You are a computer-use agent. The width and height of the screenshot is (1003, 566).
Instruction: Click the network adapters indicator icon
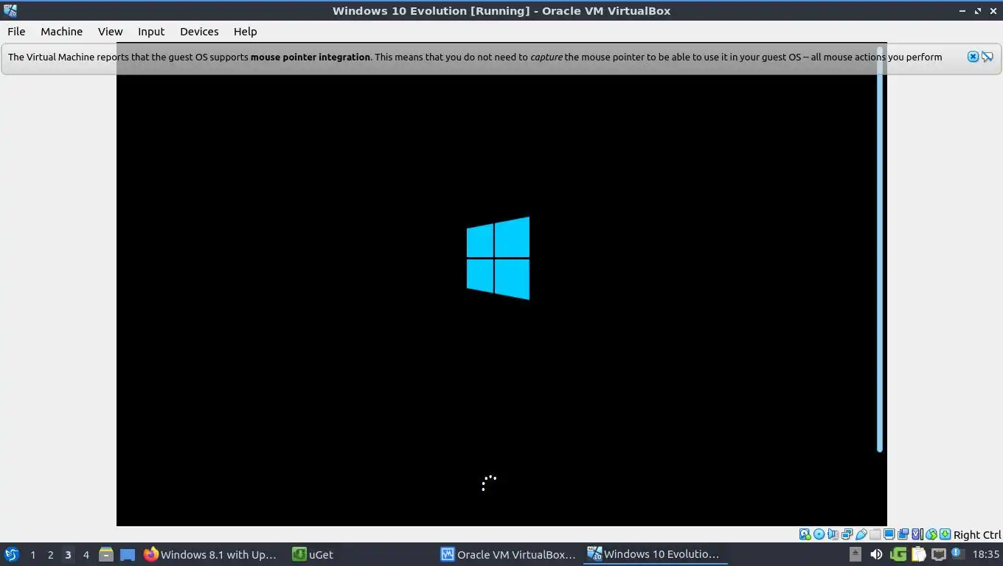pyautogui.click(x=847, y=534)
